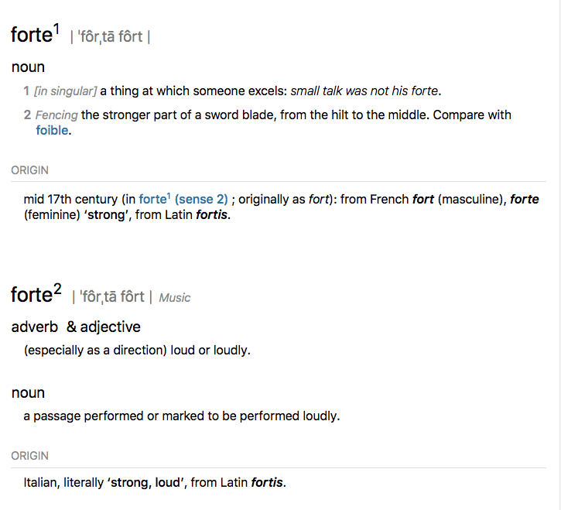Image resolution: width=561 pixels, height=510 pixels.
Task: Click the 'adverb & adjective' part-of-speech heading
Action: pyautogui.click(x=76, y=327)
